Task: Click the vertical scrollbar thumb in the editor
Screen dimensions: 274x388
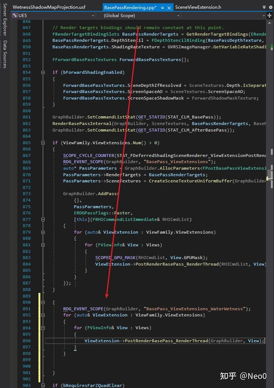Action: (269, 178)
